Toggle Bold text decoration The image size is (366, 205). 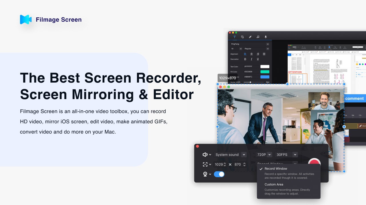[x=245, y=59]
